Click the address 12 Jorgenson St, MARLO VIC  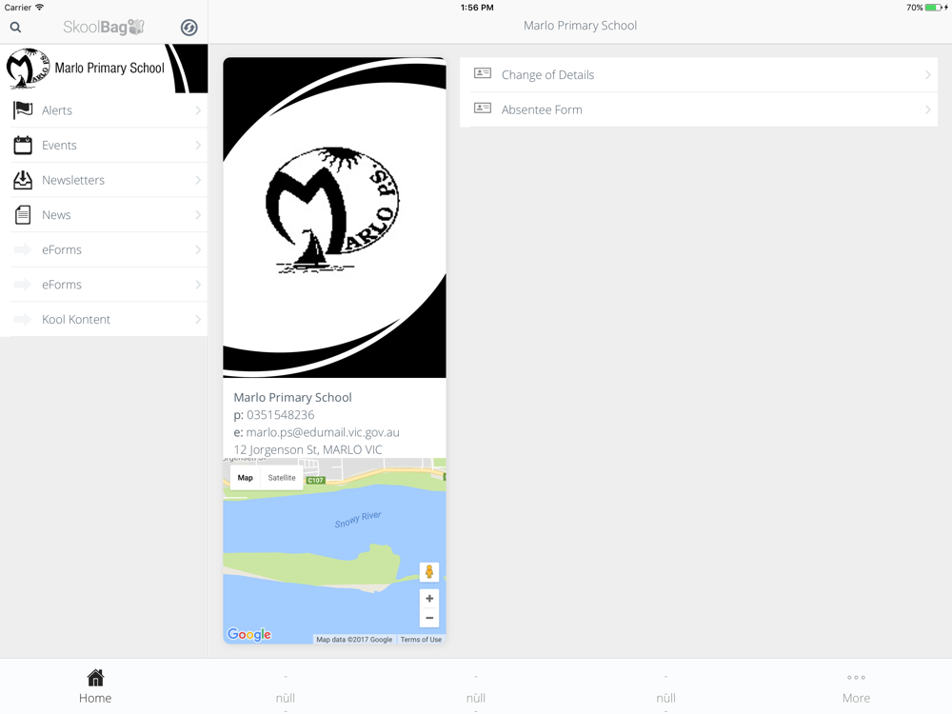click(307, 450)
